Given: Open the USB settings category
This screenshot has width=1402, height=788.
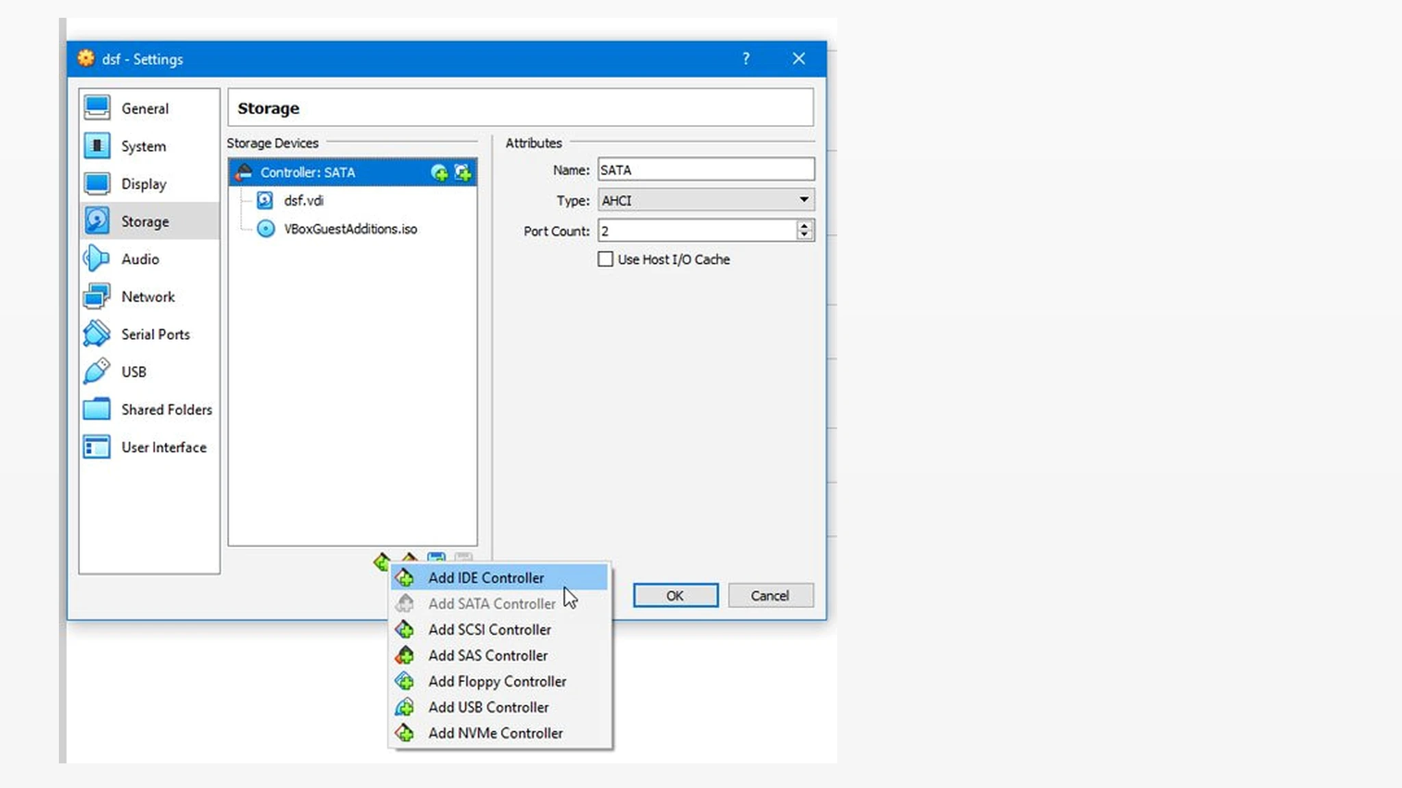Looking at the screenshot, I should 149,371.
